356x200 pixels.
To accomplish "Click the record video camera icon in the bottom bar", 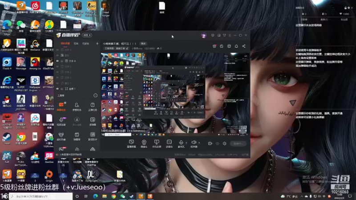I will click(210, 143).
